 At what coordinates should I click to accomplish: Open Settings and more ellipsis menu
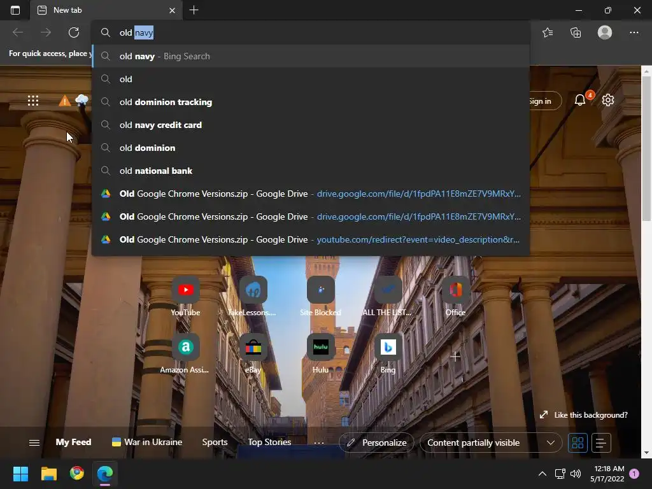pos(634,32)
